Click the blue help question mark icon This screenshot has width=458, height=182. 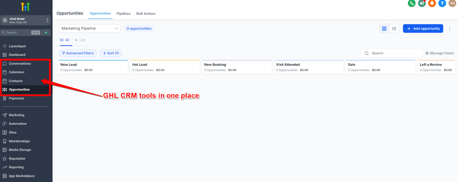tap(442, 3)
